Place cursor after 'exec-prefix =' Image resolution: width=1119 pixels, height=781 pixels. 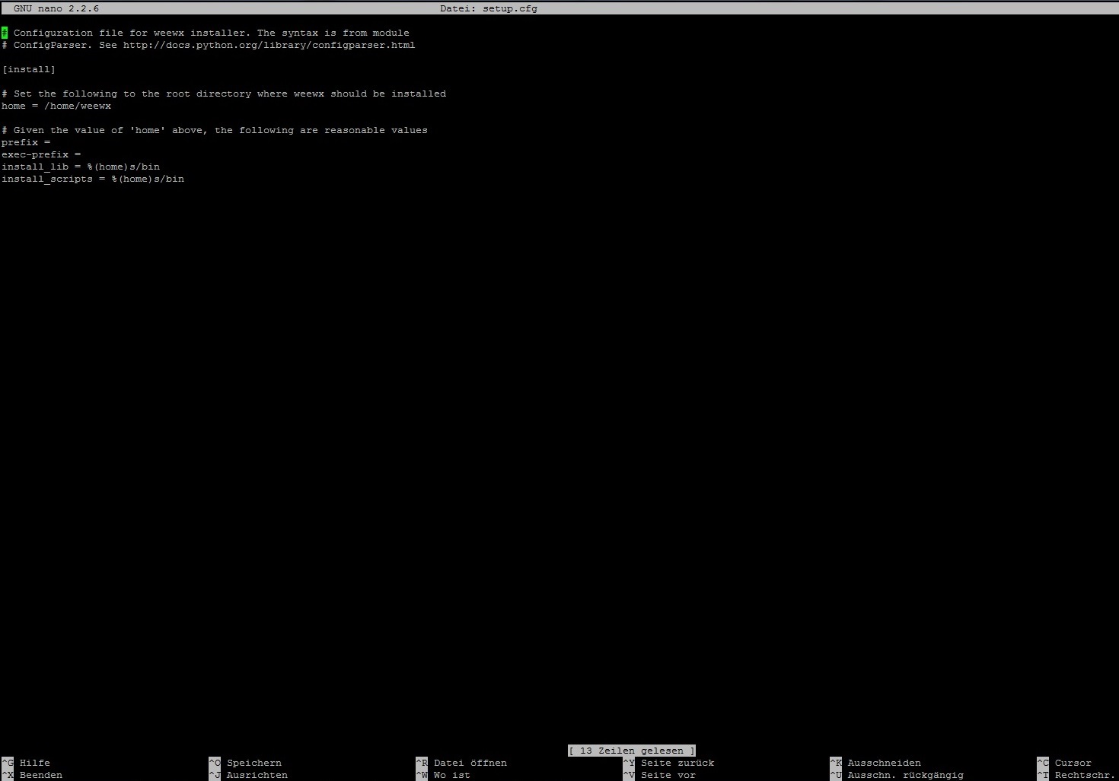coord(84,154)
